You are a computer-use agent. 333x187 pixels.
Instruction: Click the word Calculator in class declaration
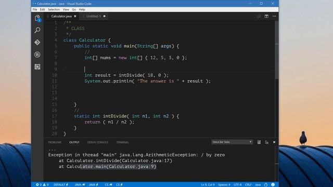click(x=92, y=40)
